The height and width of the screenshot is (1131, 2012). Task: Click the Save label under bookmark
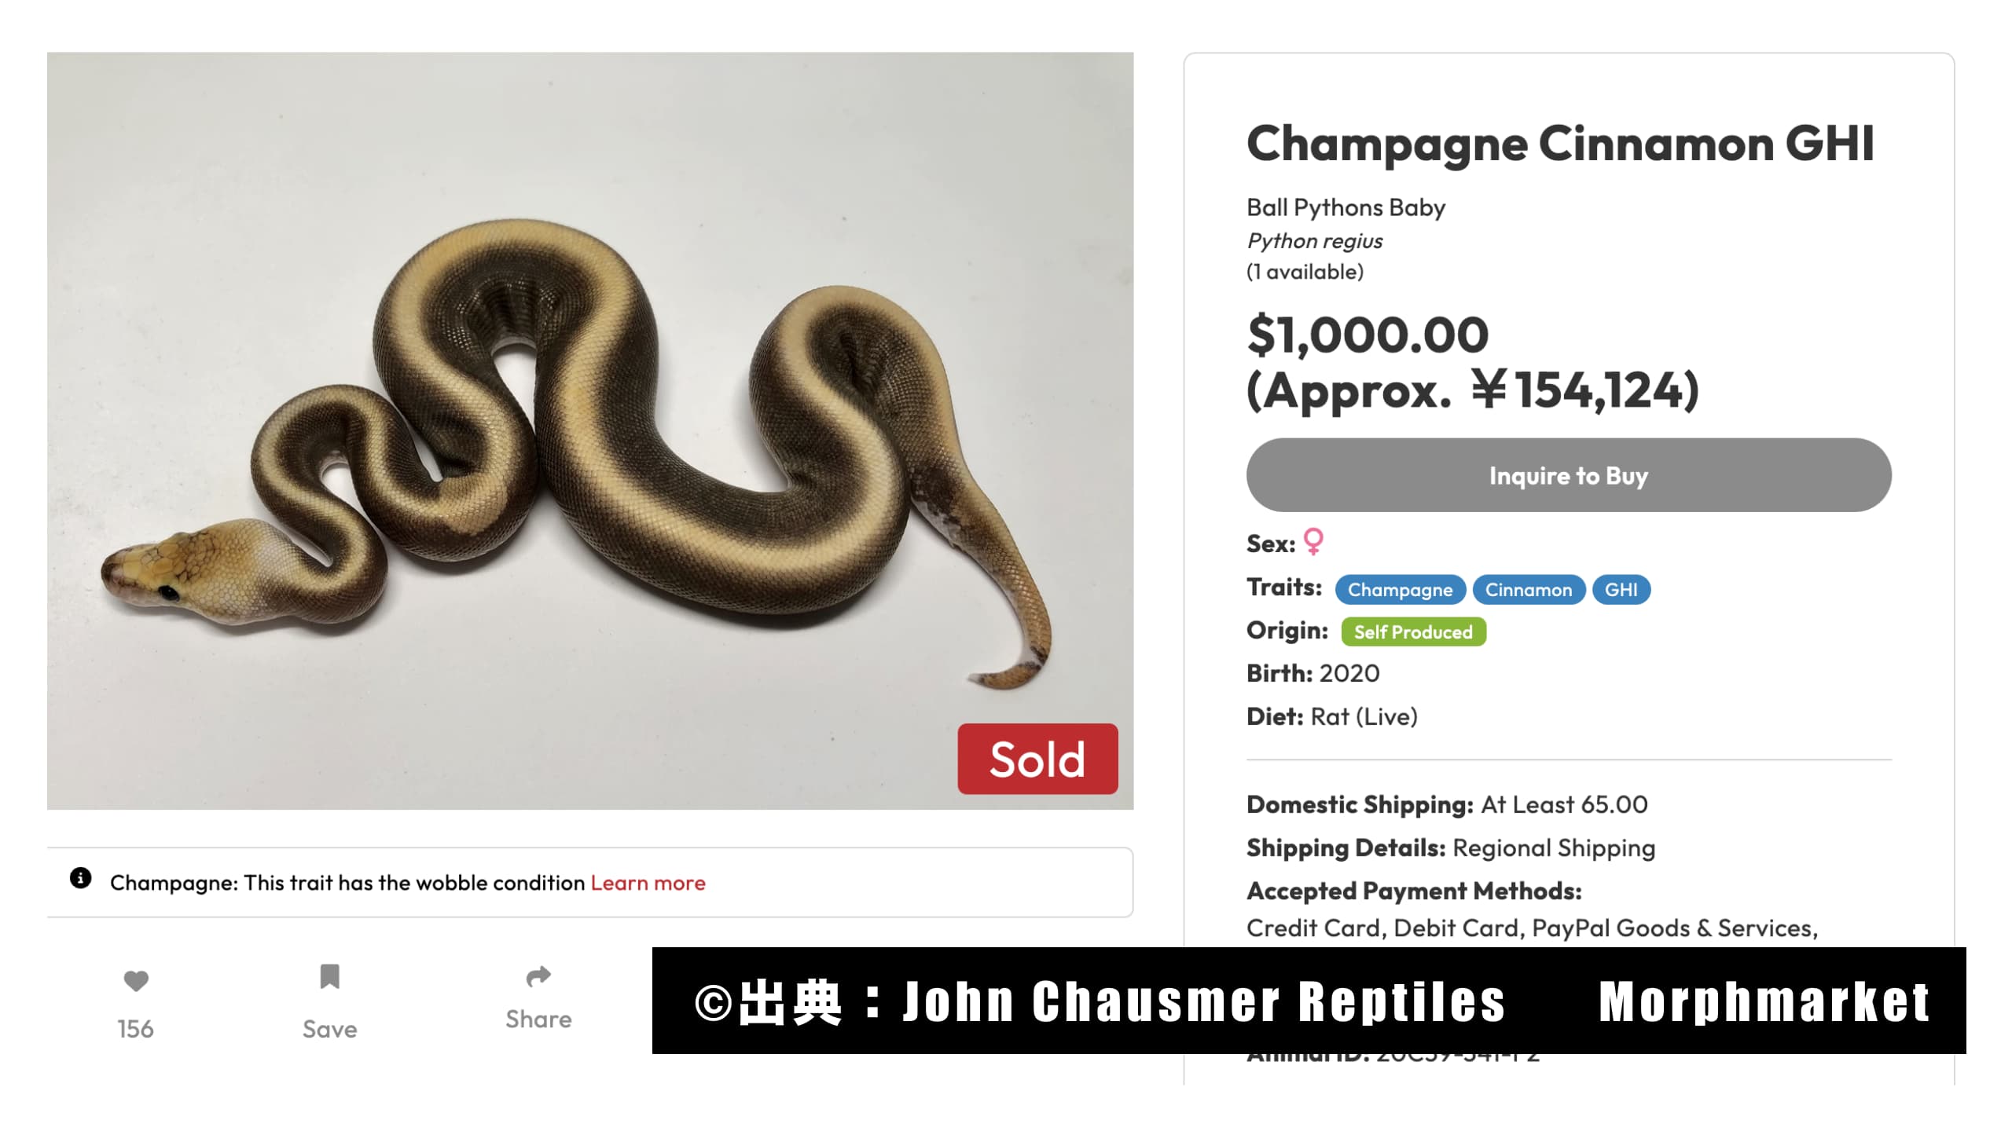[x=329, y=1029]
